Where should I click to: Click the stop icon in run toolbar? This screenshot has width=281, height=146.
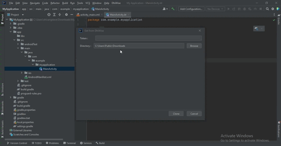[x=261, y=9]
